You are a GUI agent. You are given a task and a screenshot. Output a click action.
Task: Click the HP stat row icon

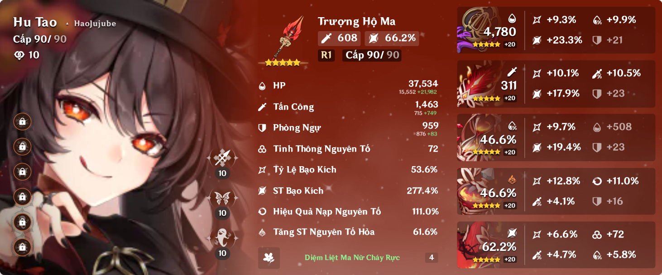pyautogui.click(x=262, y=86)
